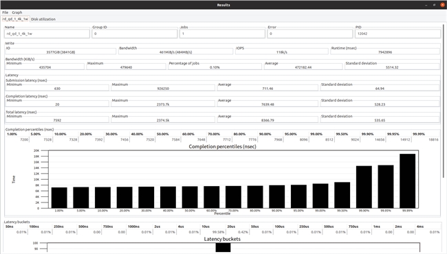Click submission latency Minimum 630

coord(57,89)
